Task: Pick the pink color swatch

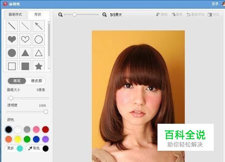Action: click(36, 129)
